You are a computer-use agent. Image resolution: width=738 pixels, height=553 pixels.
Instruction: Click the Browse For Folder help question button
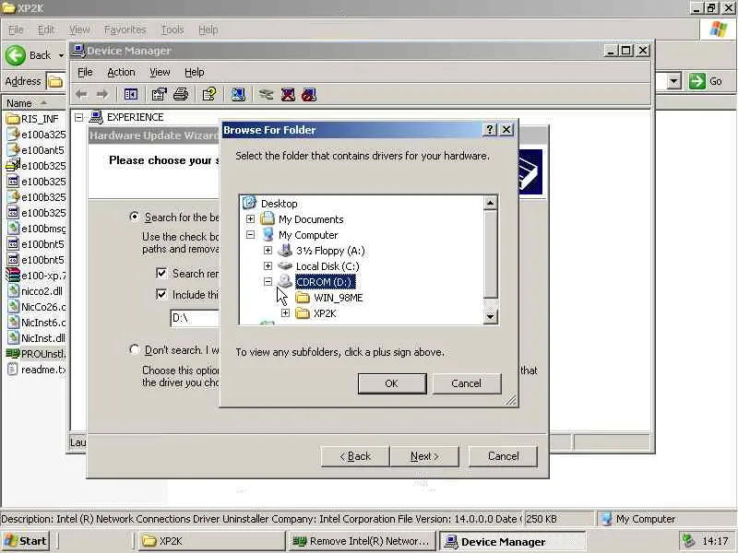point(490,130)
